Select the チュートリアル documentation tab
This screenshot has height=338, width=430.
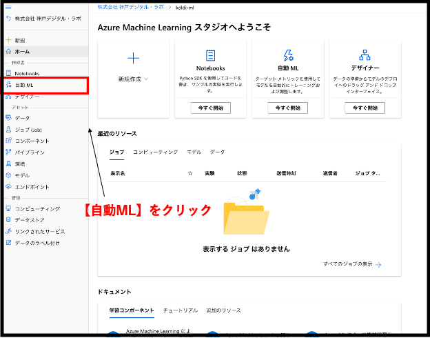(180, 310)
